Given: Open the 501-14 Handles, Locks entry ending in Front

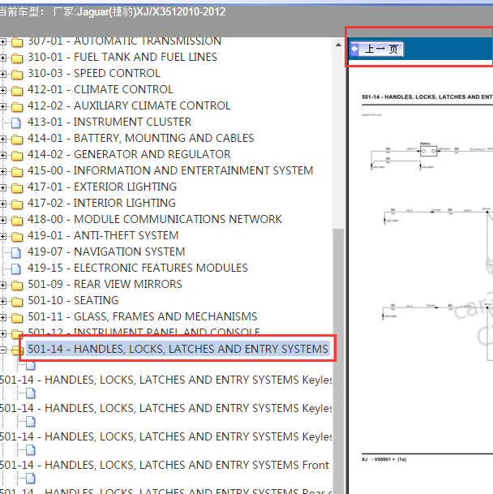Looking at the screenshot, I should pos(164,465).
